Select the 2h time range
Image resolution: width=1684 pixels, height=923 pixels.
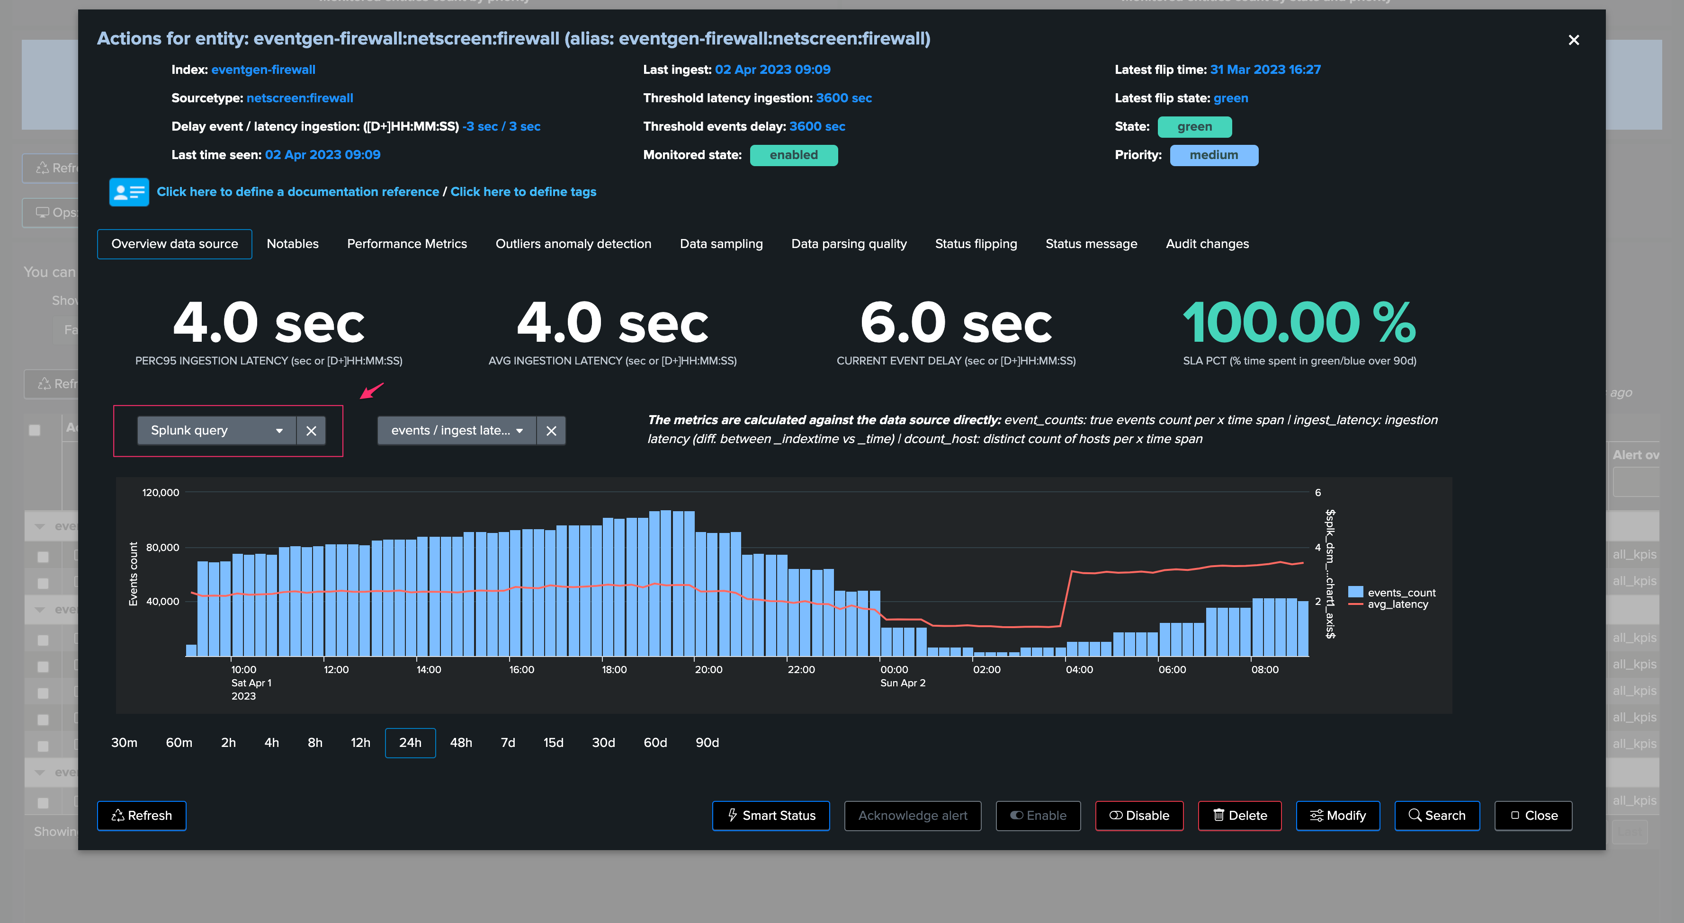228,743
